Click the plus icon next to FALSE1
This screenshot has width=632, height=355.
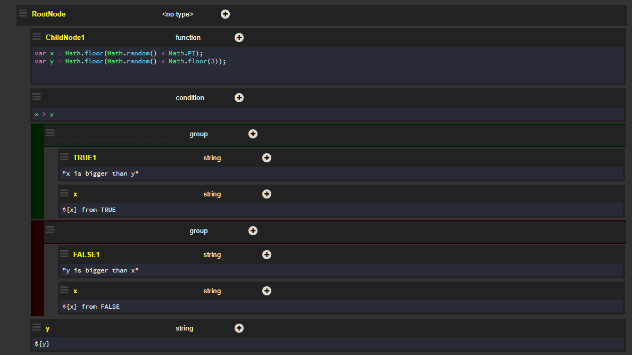267,254
